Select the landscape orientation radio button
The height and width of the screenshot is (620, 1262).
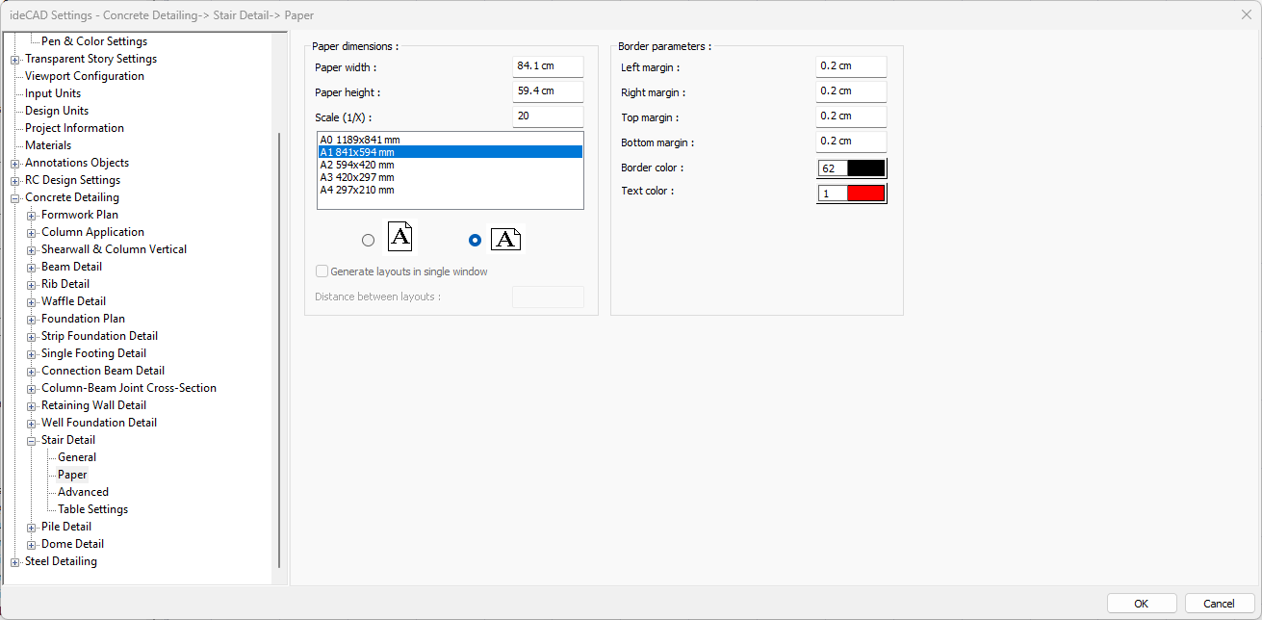474,241
